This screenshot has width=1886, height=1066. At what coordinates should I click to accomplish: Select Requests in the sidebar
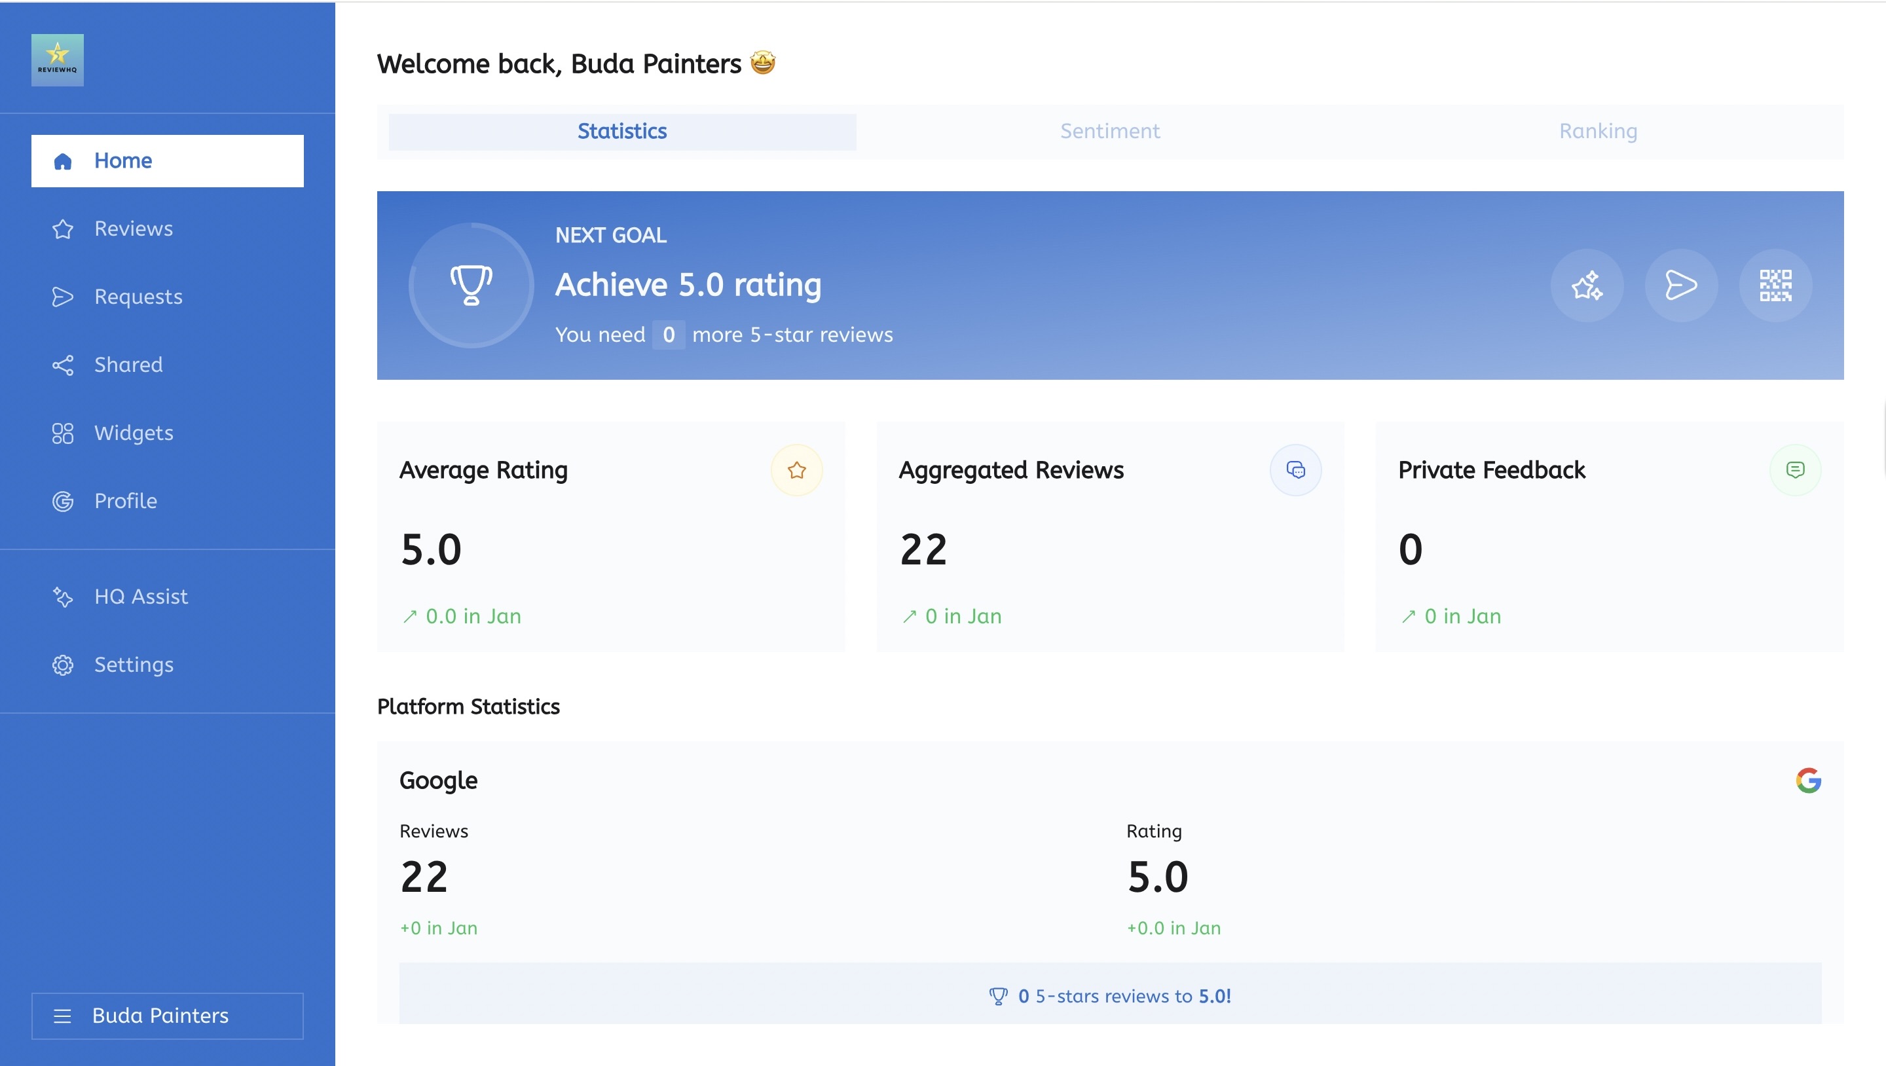[x=138, y=297]
